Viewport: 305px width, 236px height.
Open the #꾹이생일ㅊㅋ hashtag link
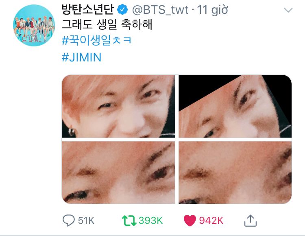coord(96,40)
